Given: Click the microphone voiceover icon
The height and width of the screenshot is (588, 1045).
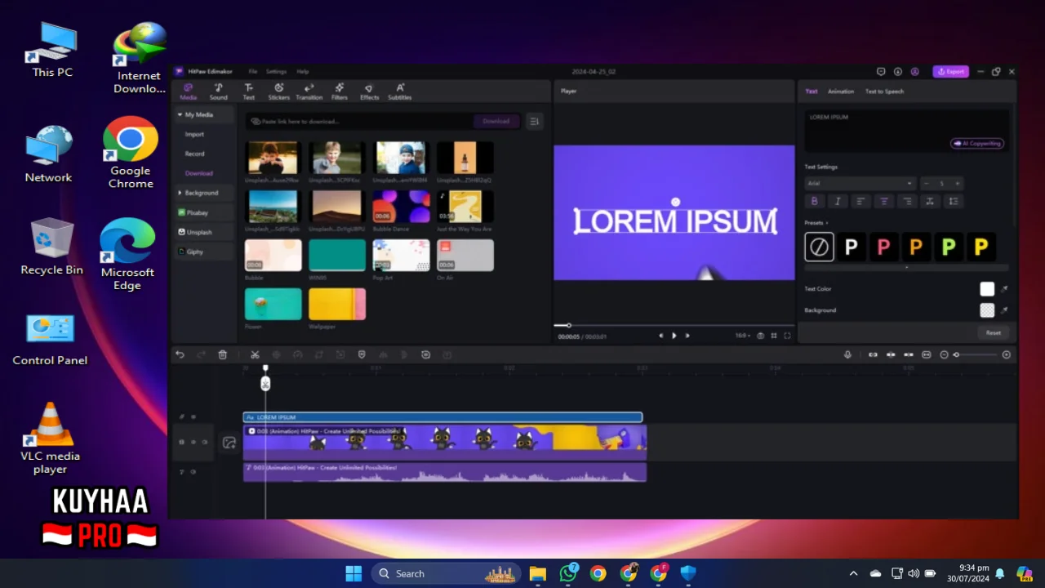Looking at the screenshot, I should pyautogui.click(x=847, y=354).
